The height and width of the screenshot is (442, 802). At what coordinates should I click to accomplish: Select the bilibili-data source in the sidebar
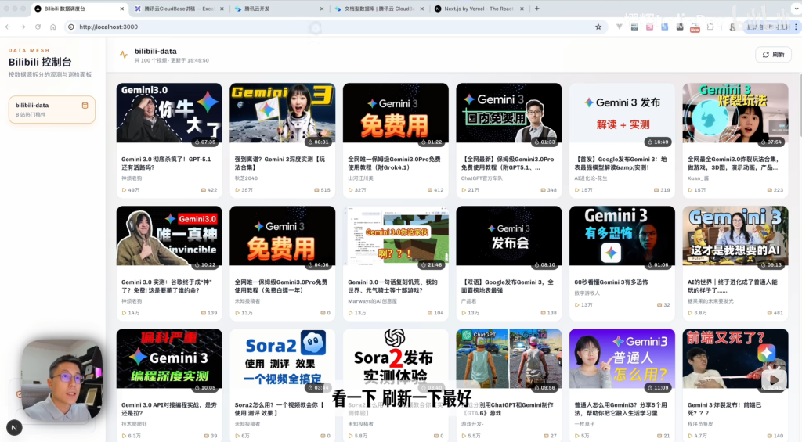point(52,110)
